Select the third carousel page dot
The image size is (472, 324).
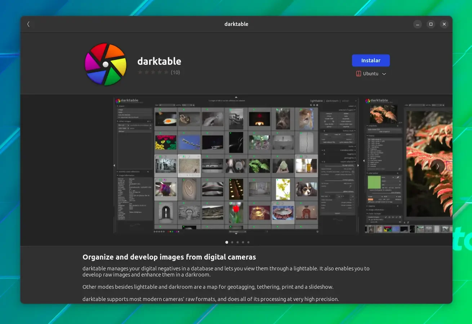click(x=237, y=242)
